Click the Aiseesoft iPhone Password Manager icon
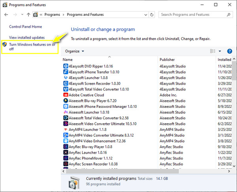The image size is (237, 192). pyautogui.click(x=66, y=106)
